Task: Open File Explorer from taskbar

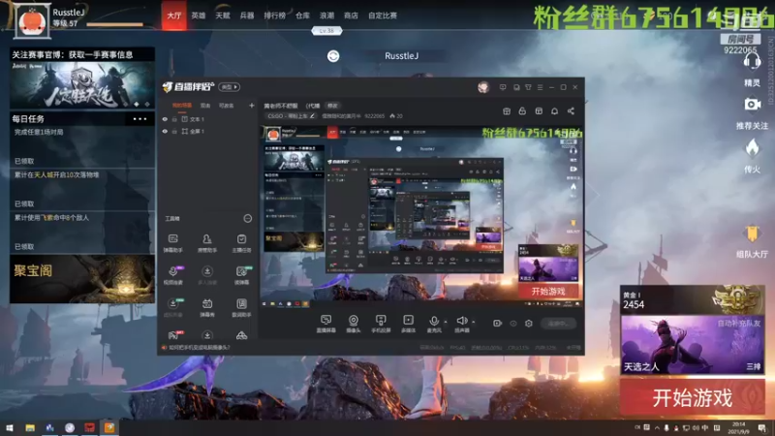Action: coord(30,427)
